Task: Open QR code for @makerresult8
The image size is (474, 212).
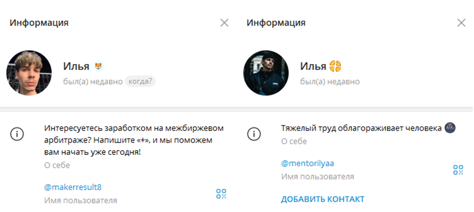Action: 221,194
